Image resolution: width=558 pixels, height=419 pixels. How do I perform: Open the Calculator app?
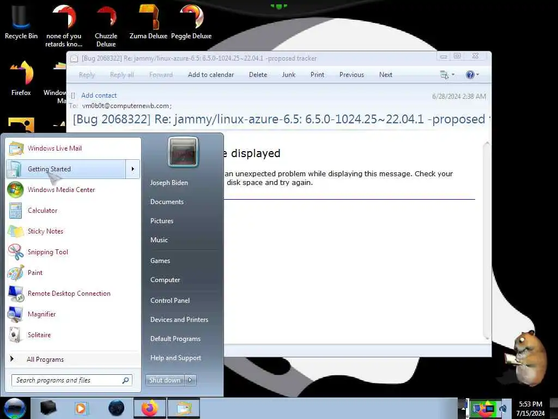[x=74, y=210]
